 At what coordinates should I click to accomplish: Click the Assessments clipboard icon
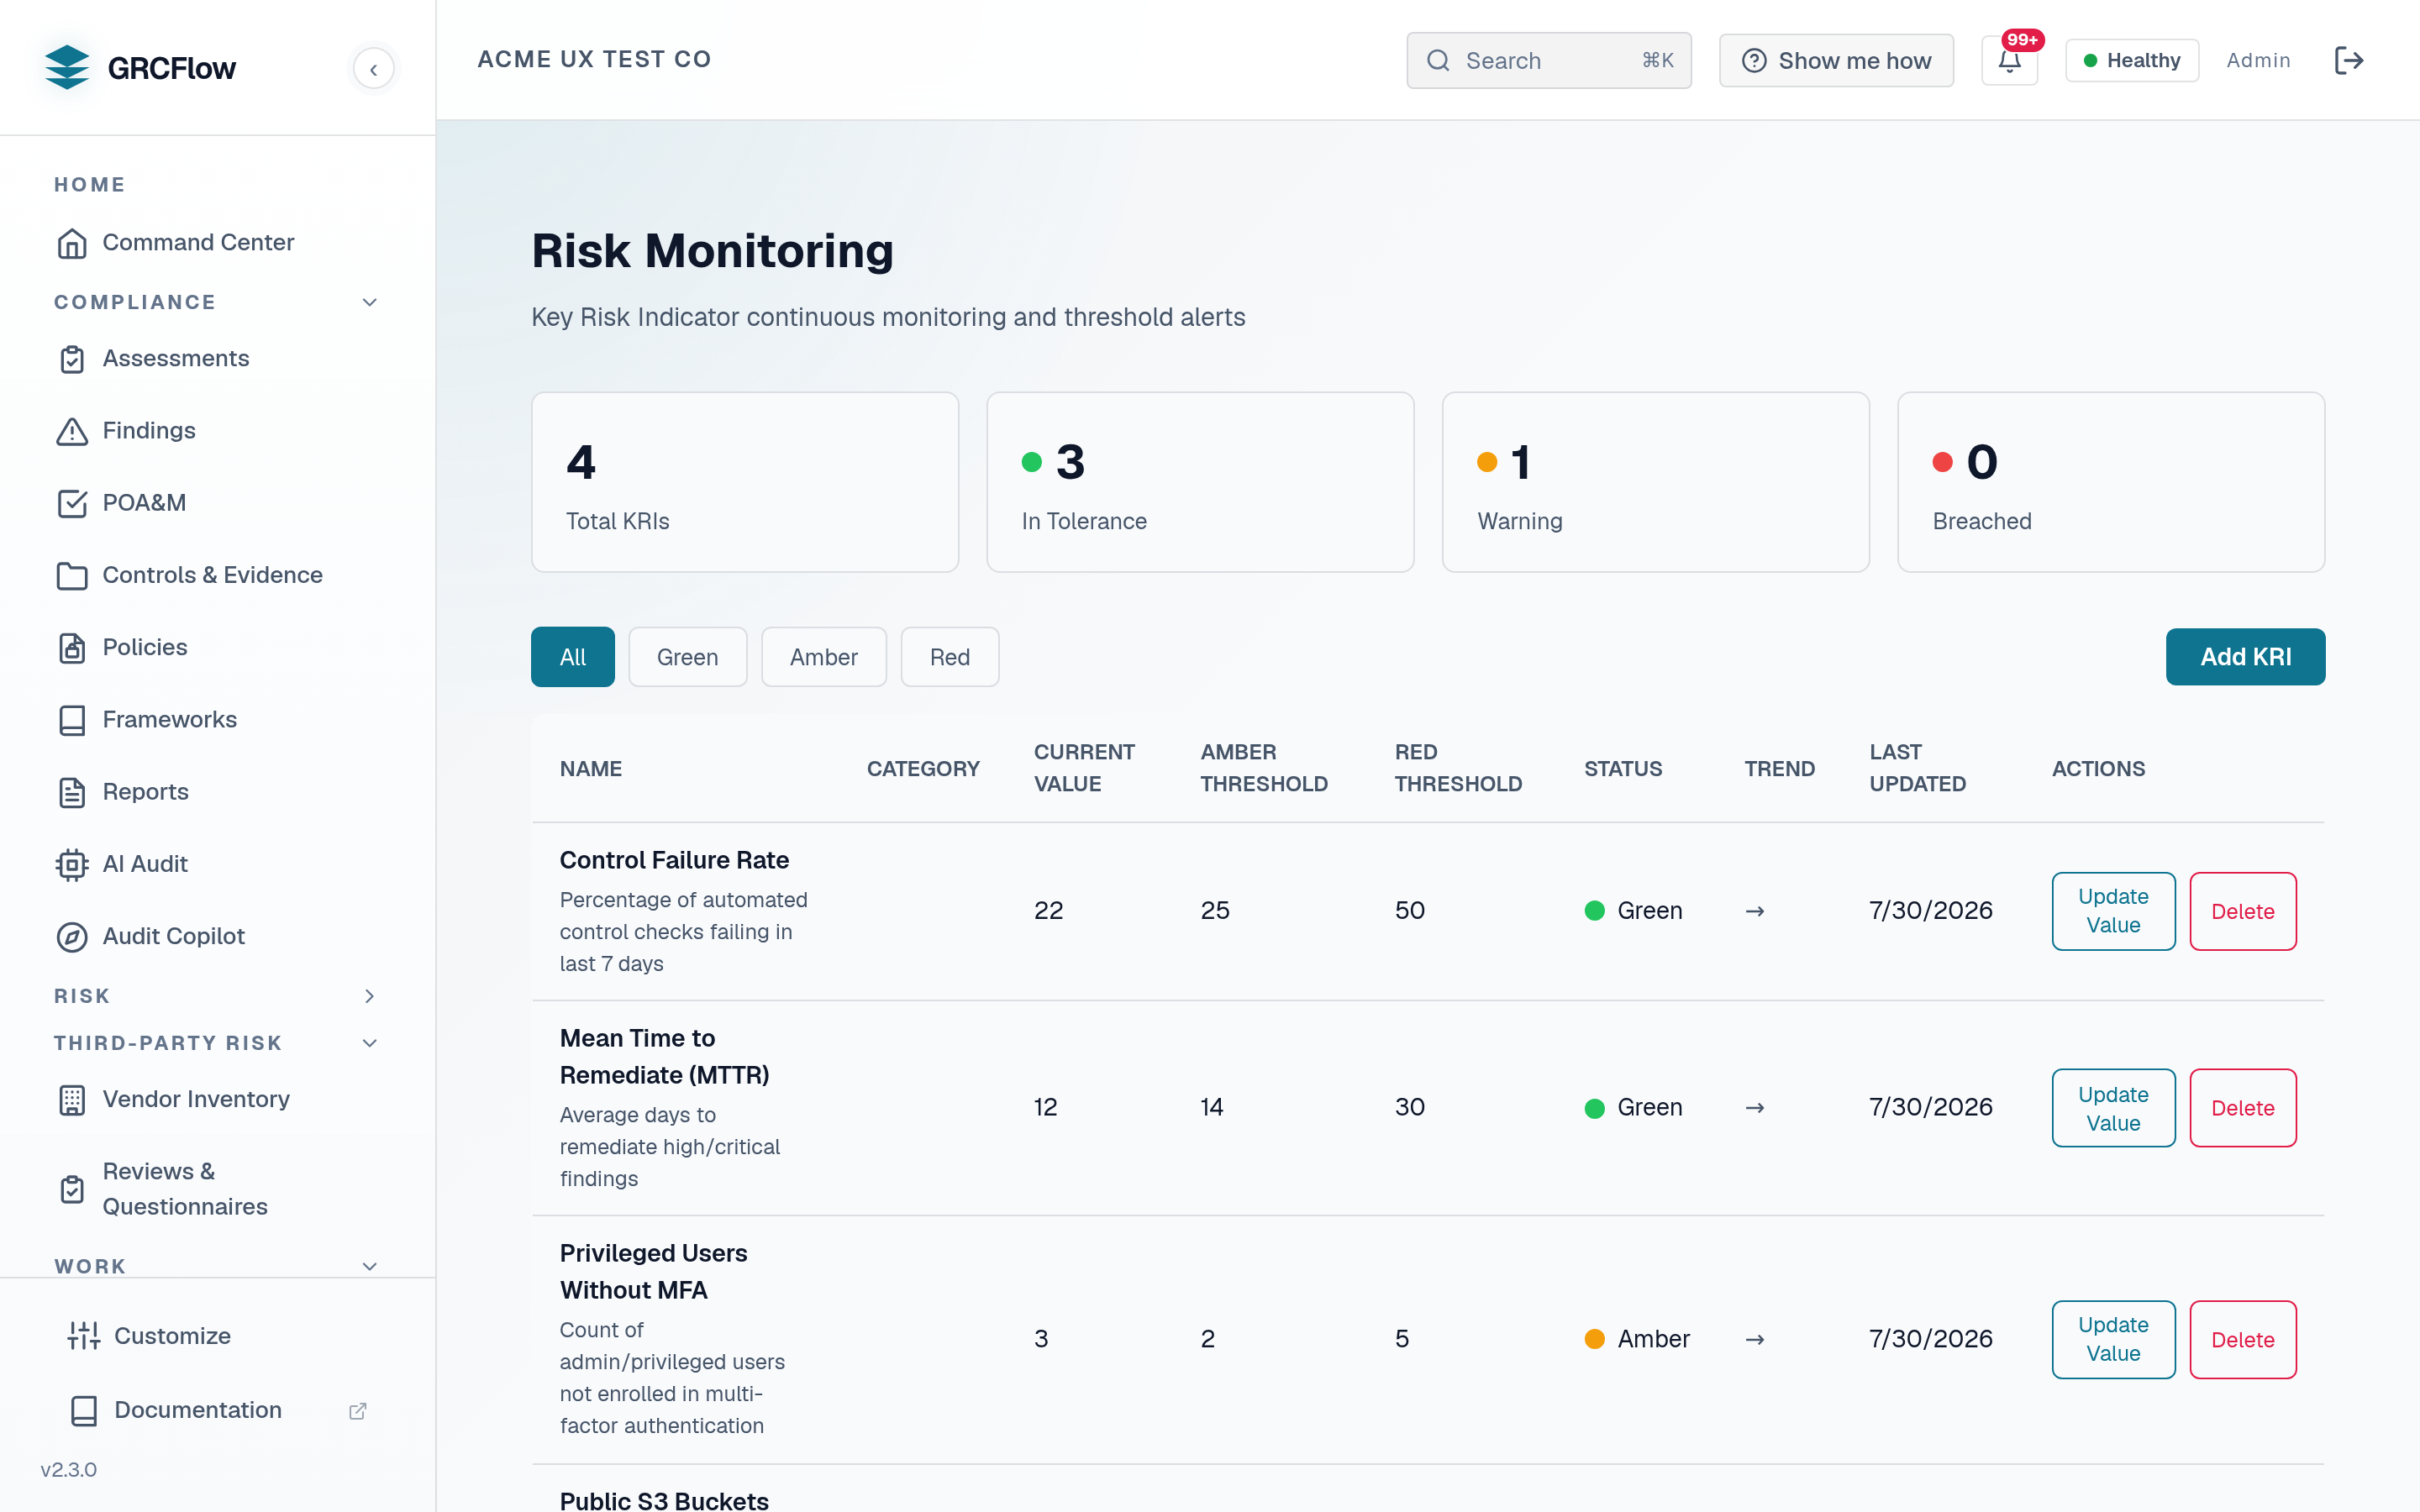tap(72, 359)
